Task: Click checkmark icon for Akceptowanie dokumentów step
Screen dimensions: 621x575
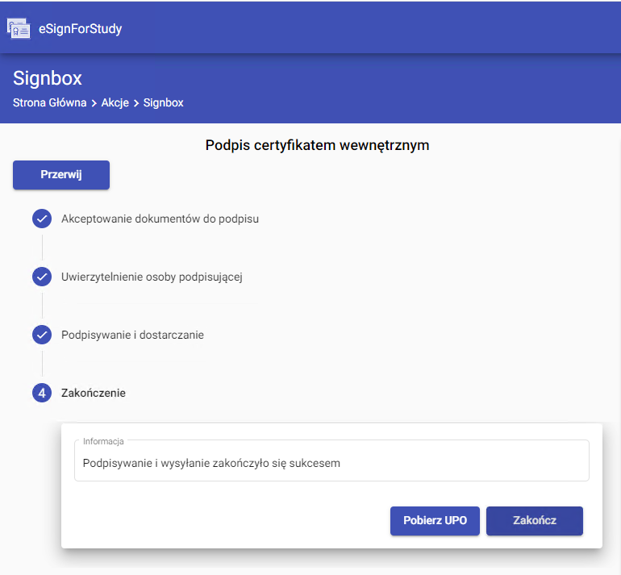Action: (42, 219)
